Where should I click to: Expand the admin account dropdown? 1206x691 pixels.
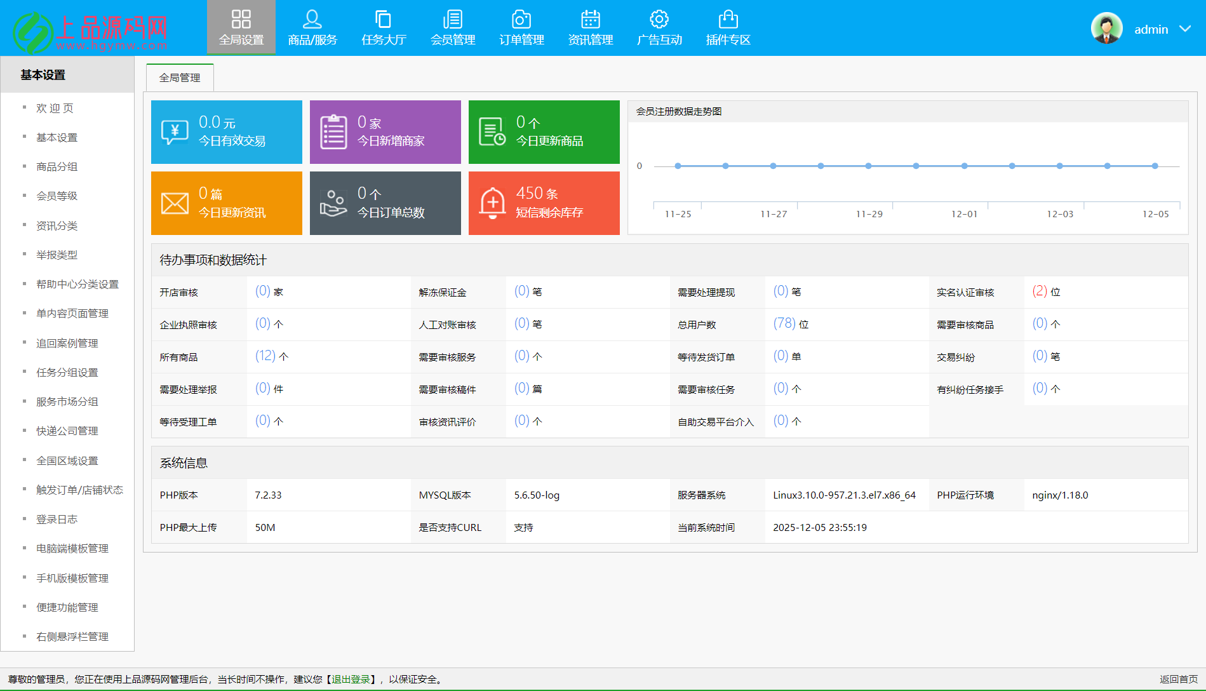(1185, 29)
